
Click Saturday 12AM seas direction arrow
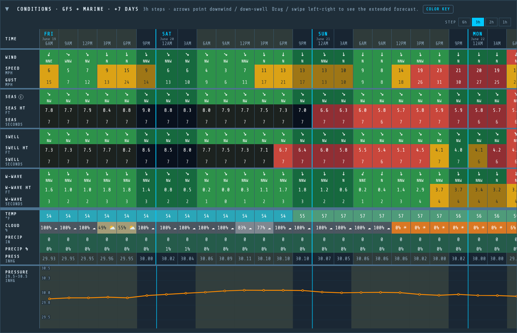[168, 94]
